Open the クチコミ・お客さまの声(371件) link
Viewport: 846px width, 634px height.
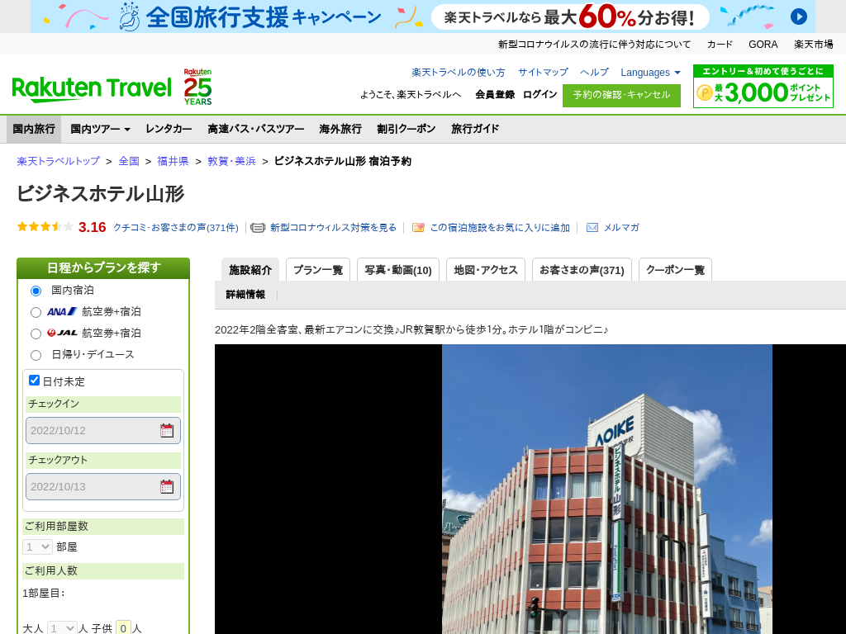click(x=176, y=228)
